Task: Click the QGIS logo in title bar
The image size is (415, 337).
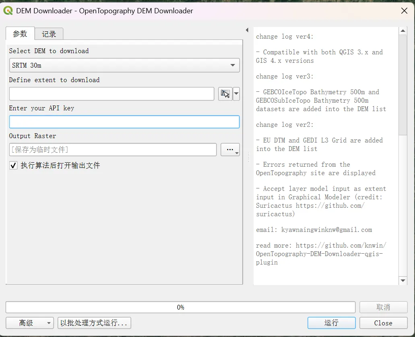Action: point(8,11)
